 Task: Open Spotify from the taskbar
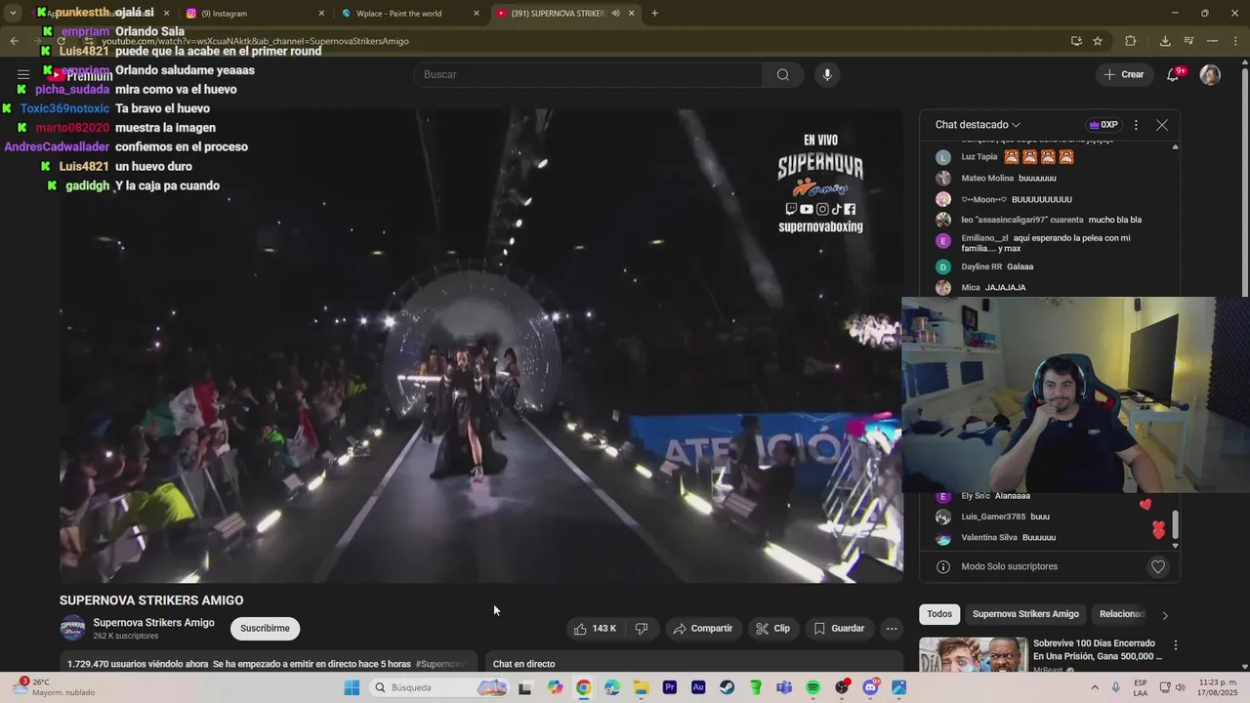point(813,687)
